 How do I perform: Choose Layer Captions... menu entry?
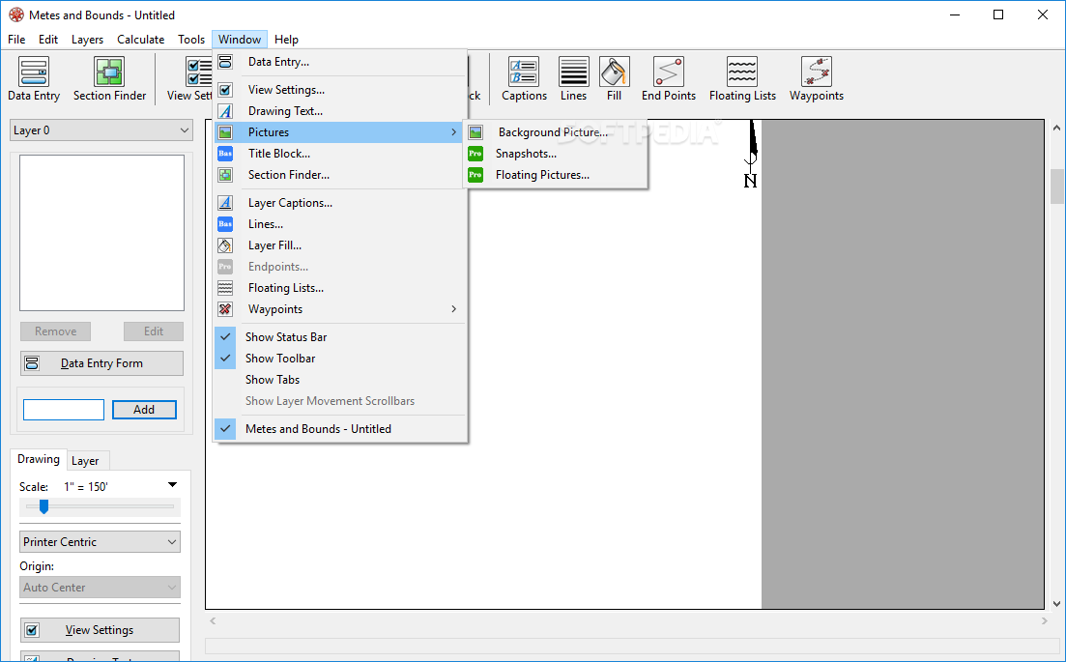click(340, 203)
